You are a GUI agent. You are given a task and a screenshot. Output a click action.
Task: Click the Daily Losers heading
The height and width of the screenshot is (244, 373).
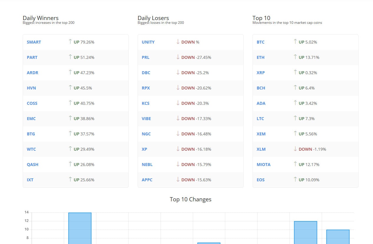(x=153, y=18)
